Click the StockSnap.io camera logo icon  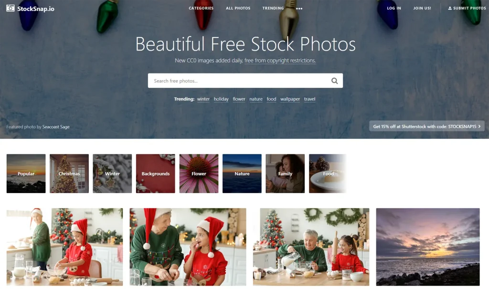(x=11, y=9)
